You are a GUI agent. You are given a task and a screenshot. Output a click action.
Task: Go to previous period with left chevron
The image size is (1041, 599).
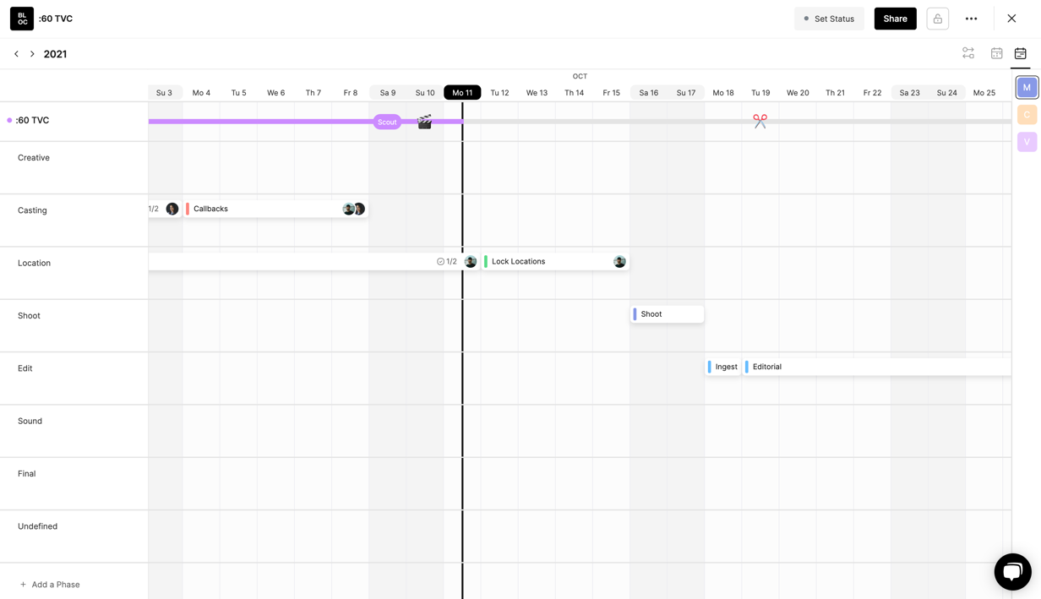tap(16, 54)
